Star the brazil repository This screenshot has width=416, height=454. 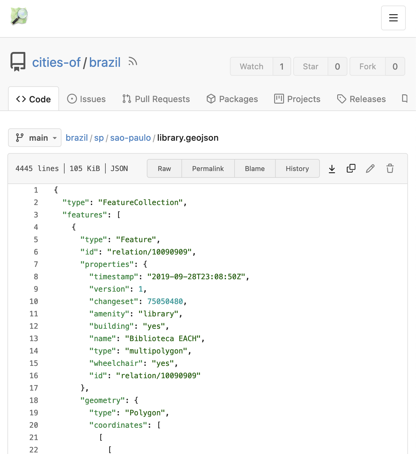(311, 66)
